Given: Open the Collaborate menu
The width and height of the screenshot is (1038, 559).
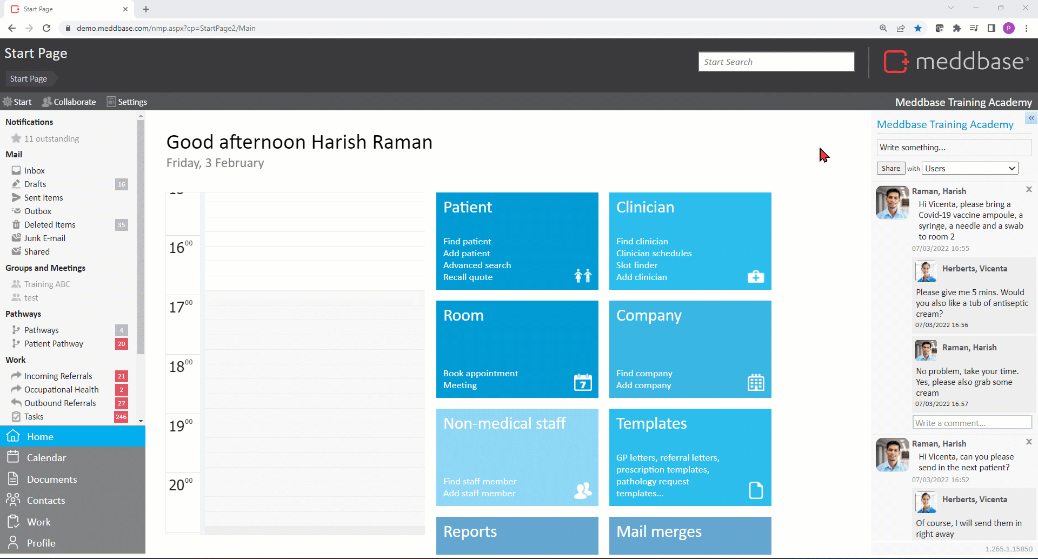Looking at the screenshot, I should pyautogui.click(x=69, y=102).
